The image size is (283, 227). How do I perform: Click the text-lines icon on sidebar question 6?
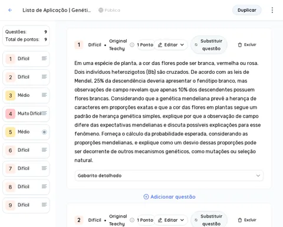[x=44, y=150]
